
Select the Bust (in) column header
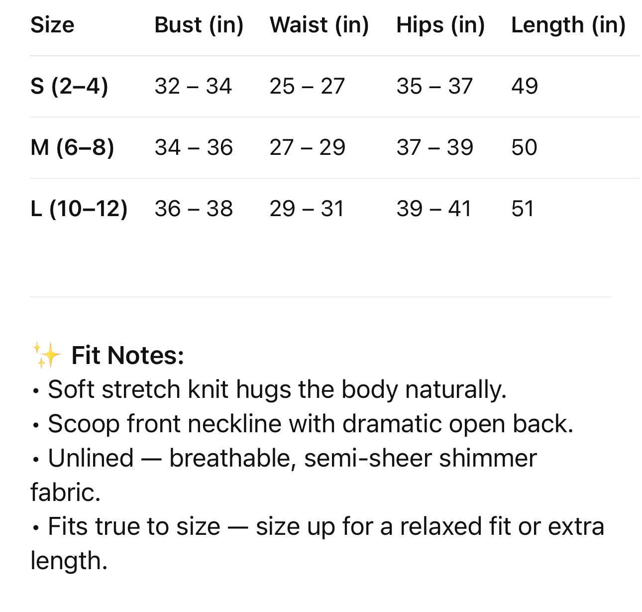click(x=199, y=25)
